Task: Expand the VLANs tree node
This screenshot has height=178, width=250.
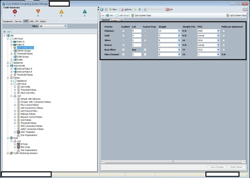Action: pyautogui.click(x=11, y=59)
